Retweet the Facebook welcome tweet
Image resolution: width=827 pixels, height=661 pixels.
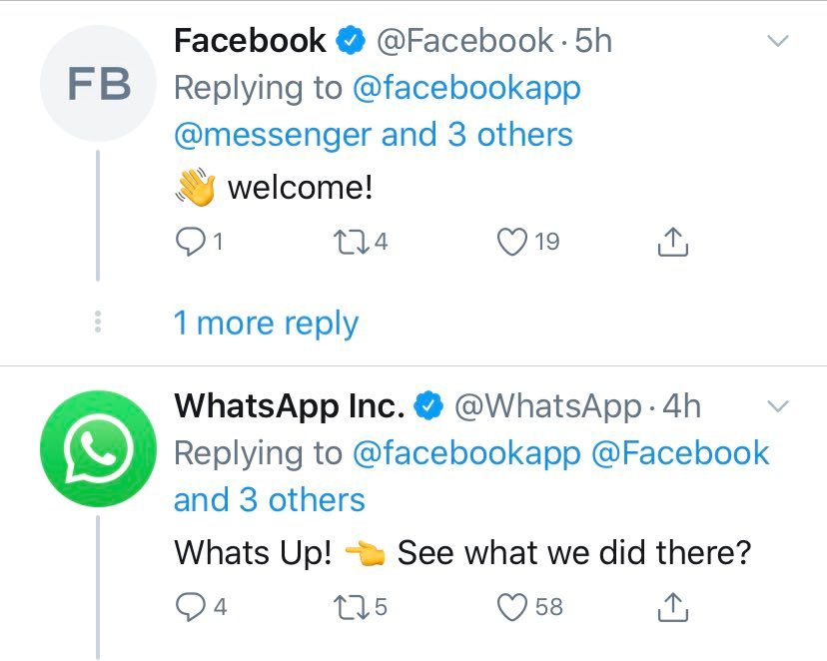point(354,242)
